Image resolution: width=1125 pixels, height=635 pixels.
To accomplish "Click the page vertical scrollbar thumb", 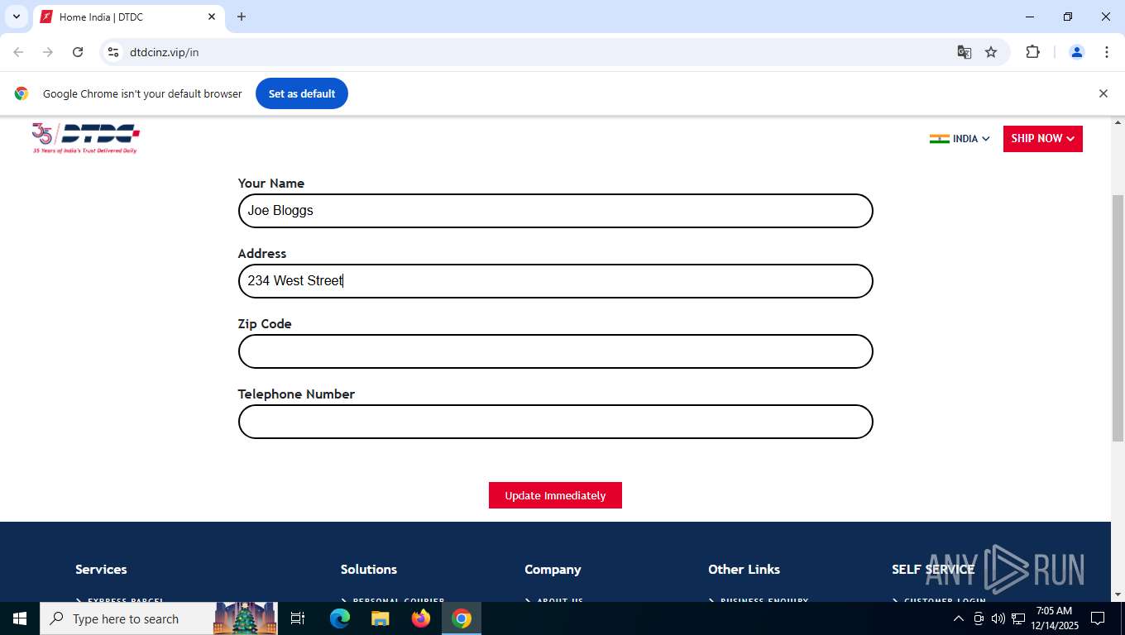I will (x=1118, y=318).
